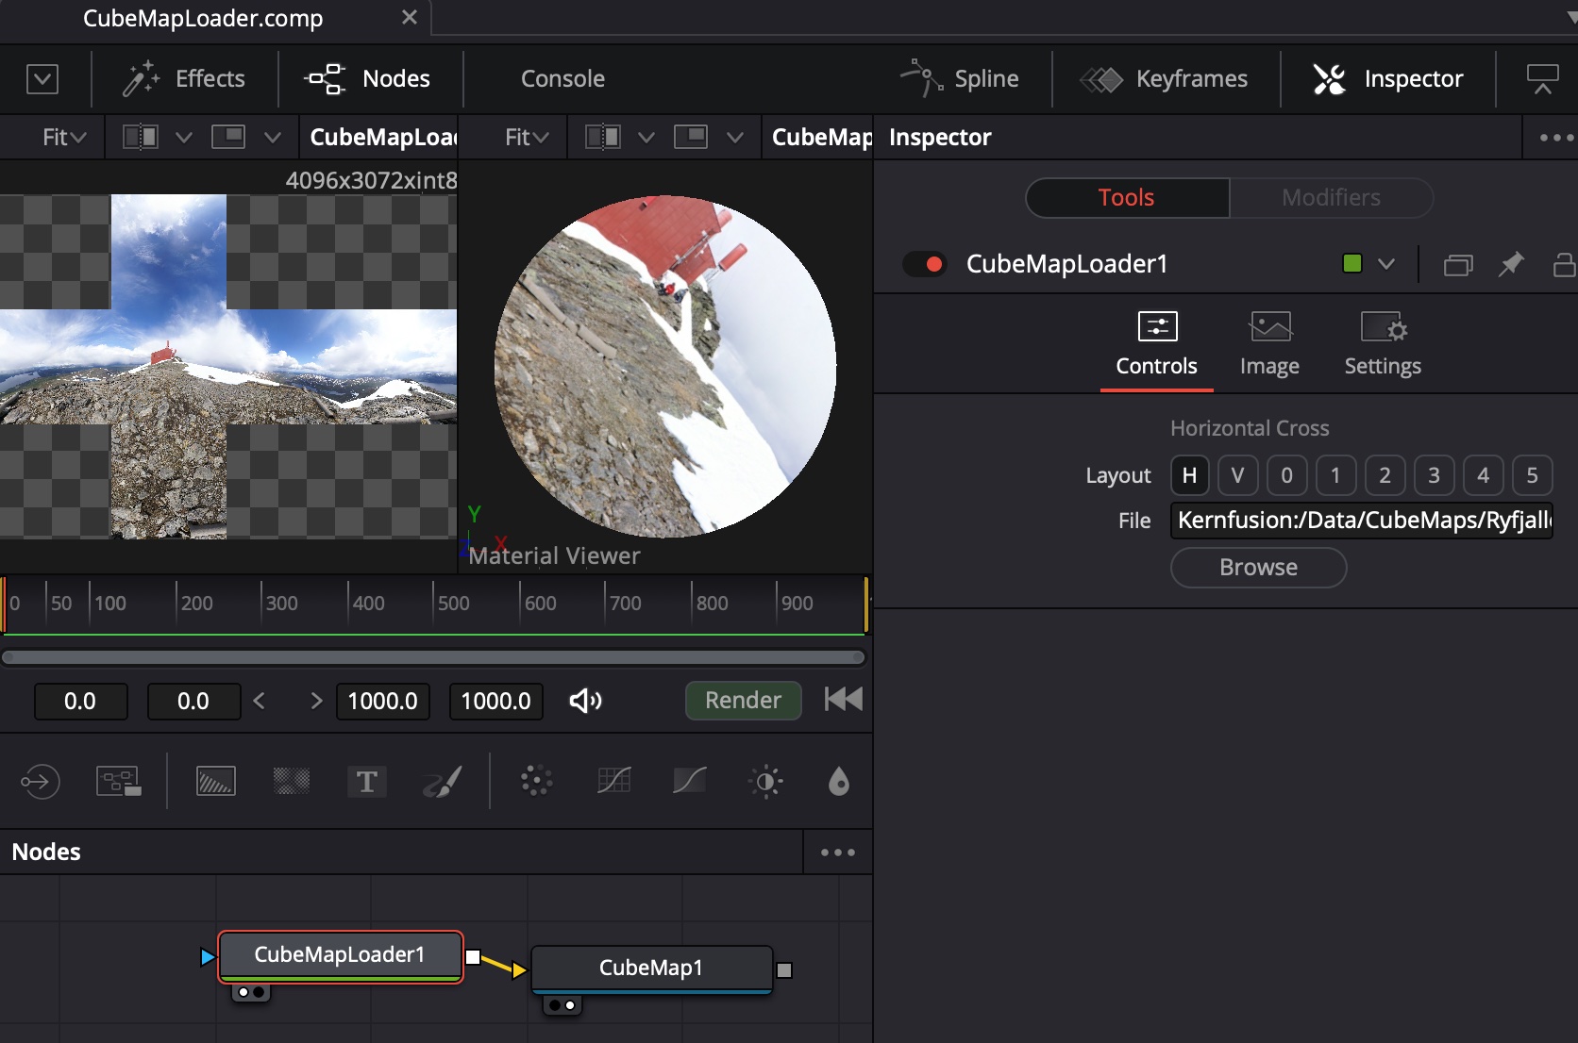Select layout 4 option
This screenshot has width=1578, height=1043.
coord(1483,475)
